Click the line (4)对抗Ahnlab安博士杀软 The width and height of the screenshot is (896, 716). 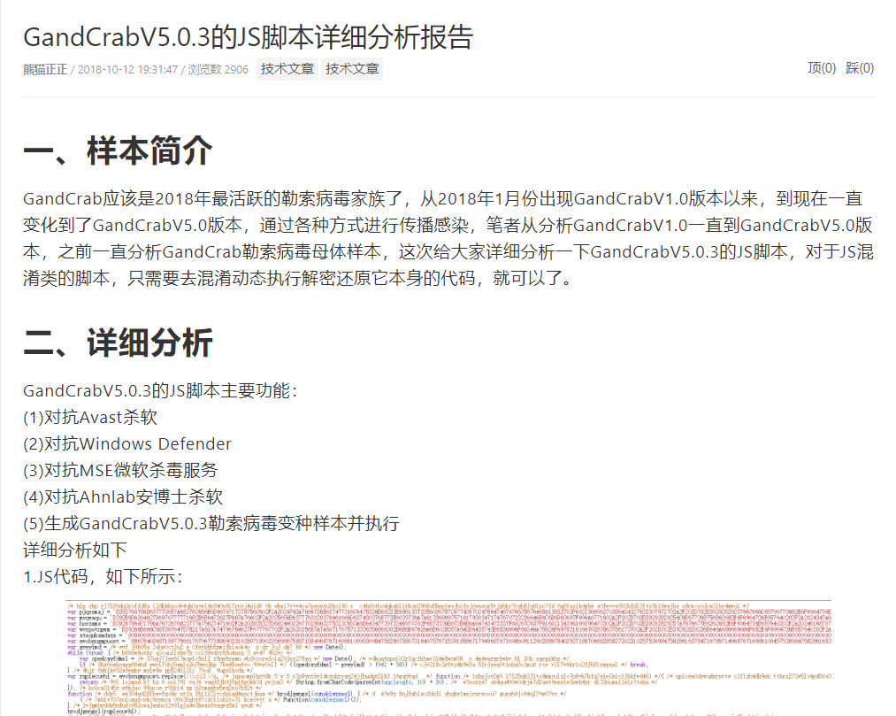(123, 497)
